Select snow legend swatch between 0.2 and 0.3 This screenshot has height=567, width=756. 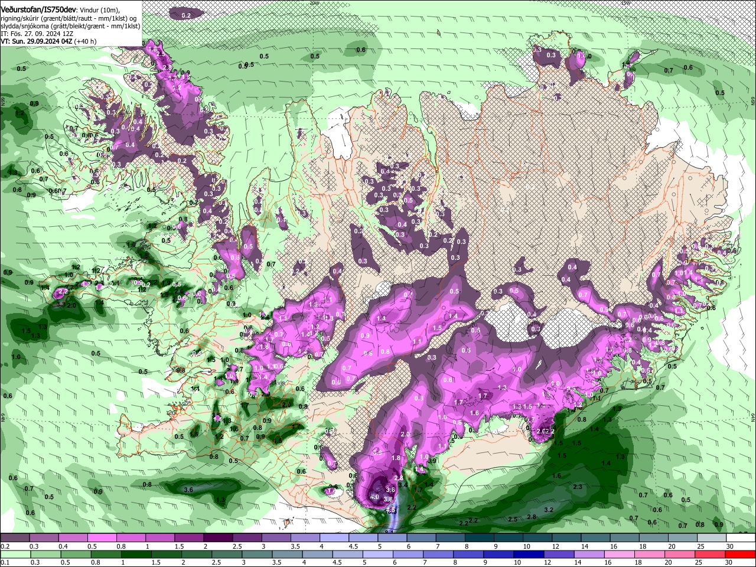[15, 538]
